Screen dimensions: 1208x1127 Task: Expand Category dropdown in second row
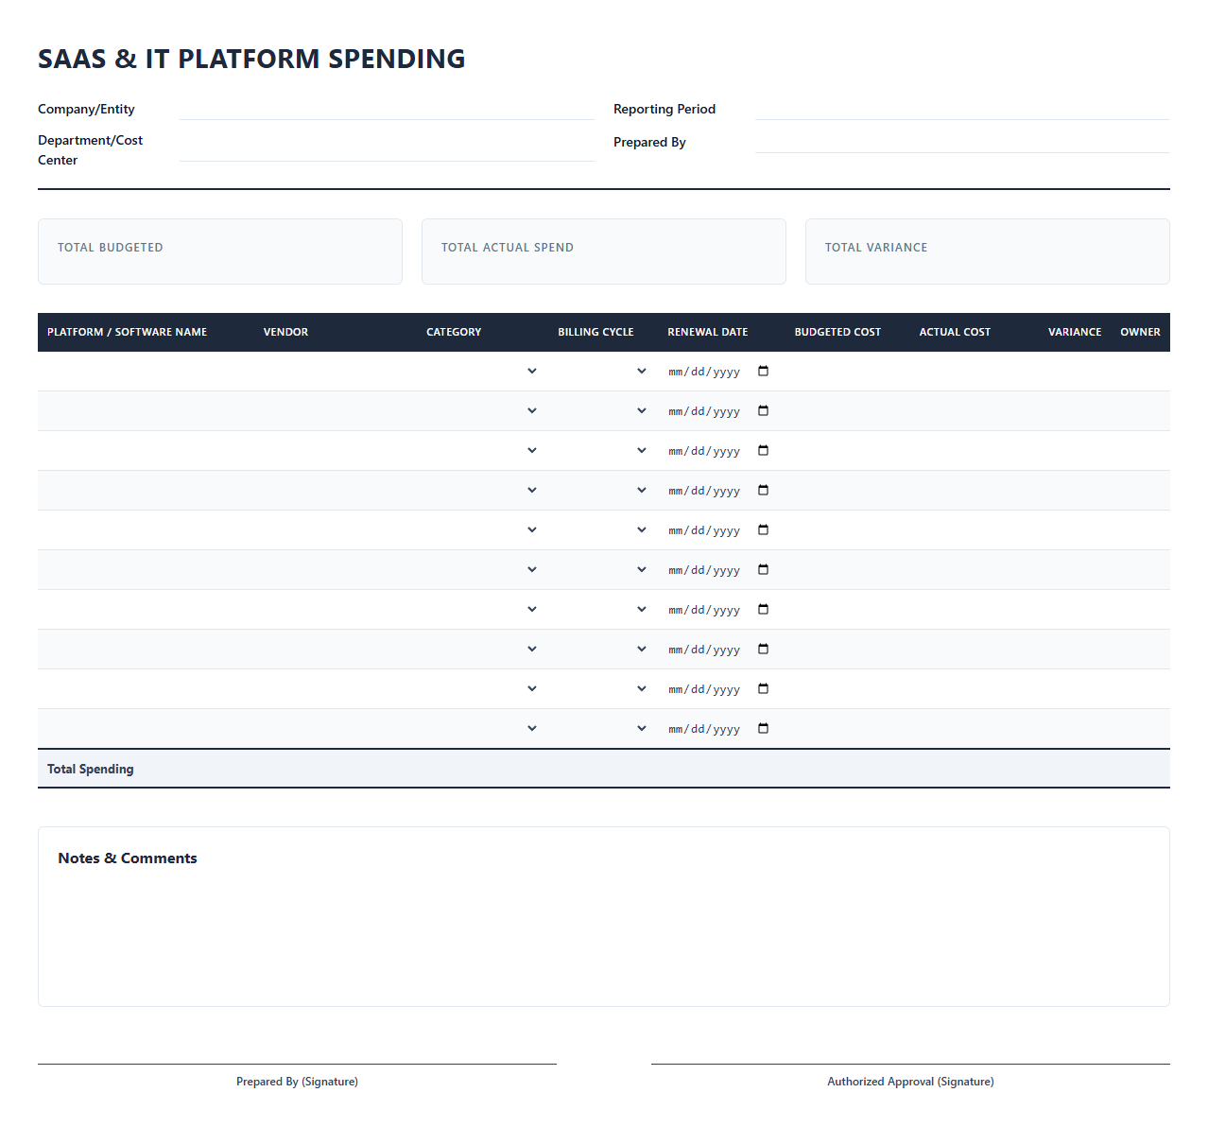pos(482,411)
